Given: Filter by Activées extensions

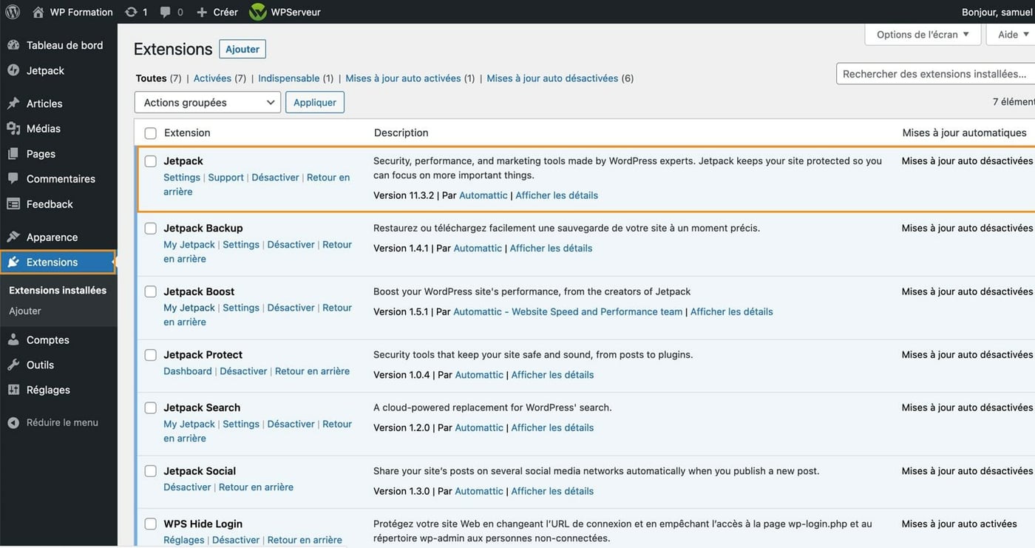Looking at the screenshot, I should click(212, 78).
